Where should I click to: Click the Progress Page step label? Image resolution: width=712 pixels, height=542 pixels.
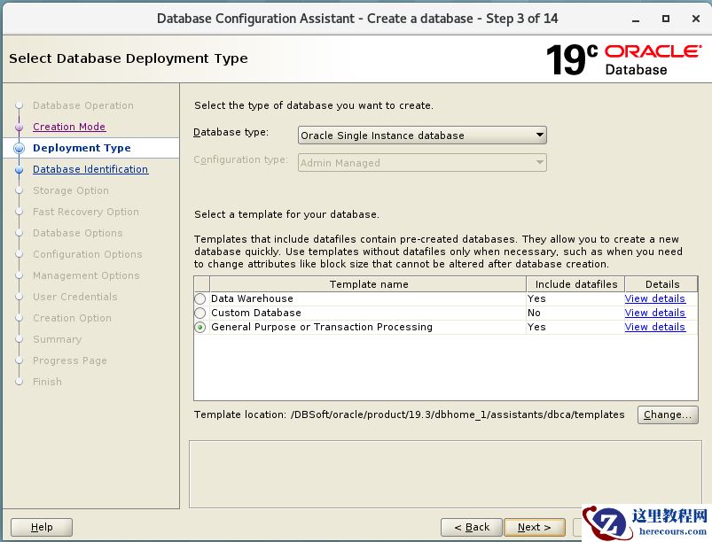point(69,360)
